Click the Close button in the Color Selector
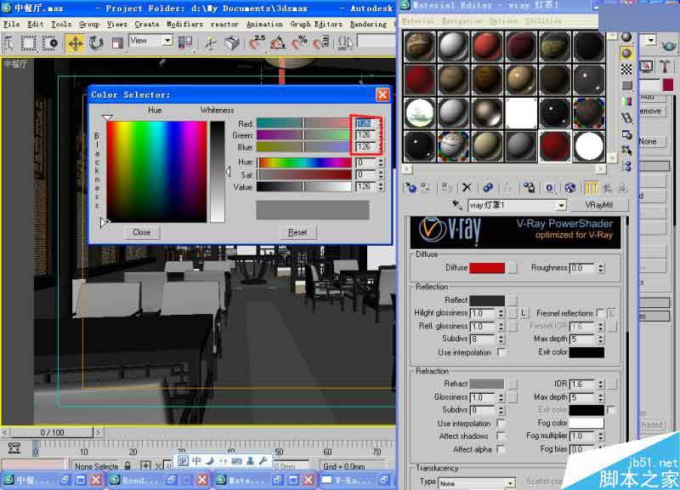 (x=141, y=231)
